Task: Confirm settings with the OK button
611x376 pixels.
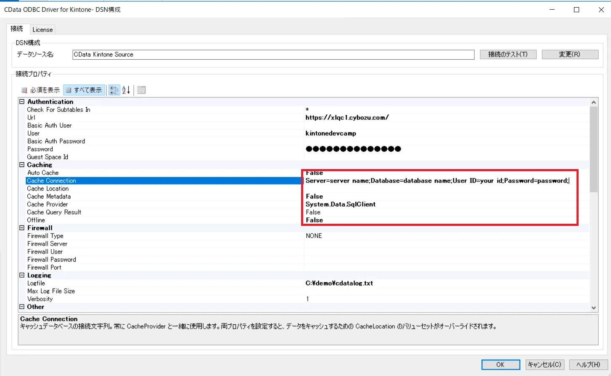Action: coord(500,364)
